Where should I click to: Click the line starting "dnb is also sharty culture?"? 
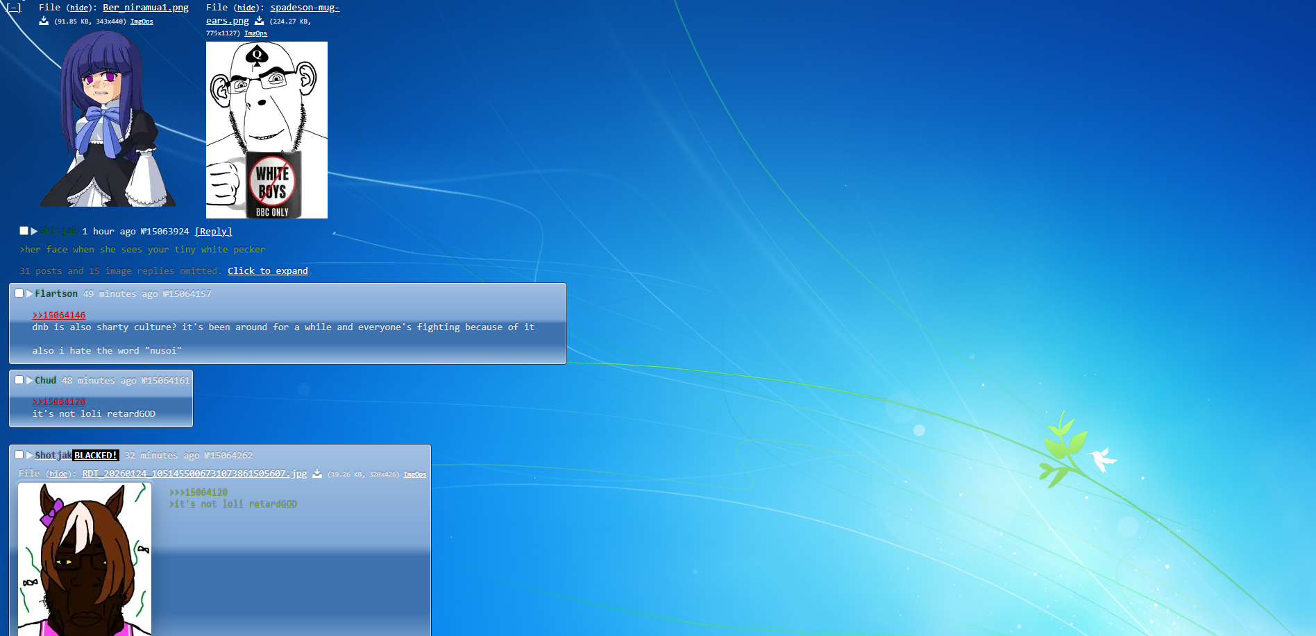283,327
